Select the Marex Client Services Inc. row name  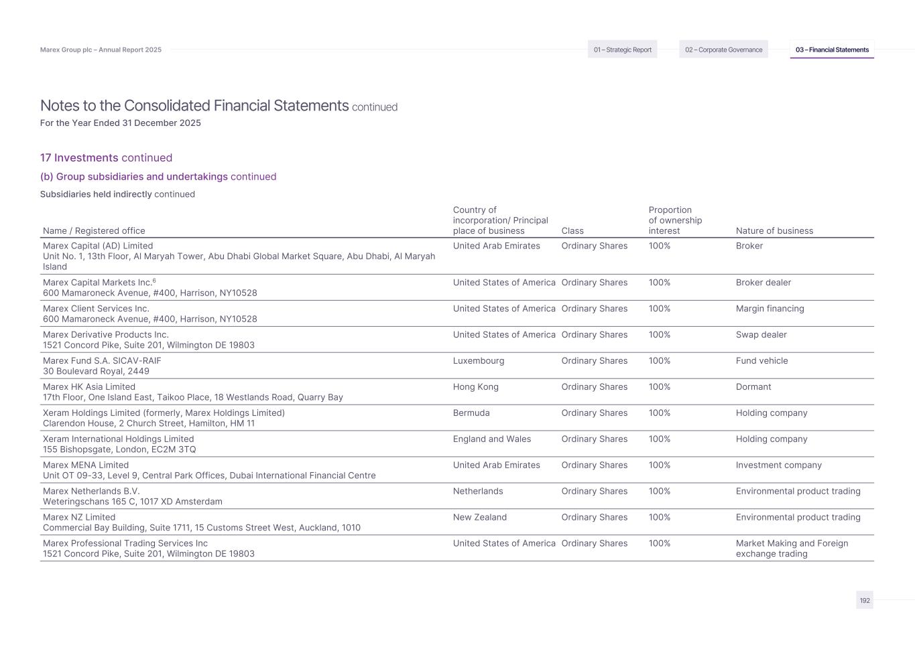tap(96, 309)
